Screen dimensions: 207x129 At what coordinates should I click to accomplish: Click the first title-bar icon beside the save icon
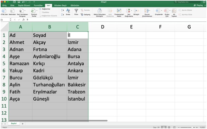point(14,2)
